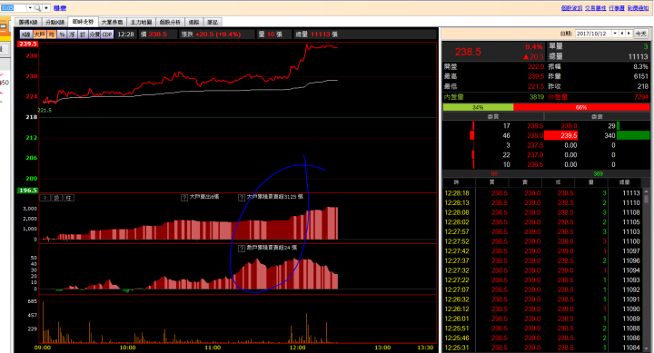Toggle the 大戶 indicator button
The height and width of the screenshot is (353, 654).
point(39,34)
